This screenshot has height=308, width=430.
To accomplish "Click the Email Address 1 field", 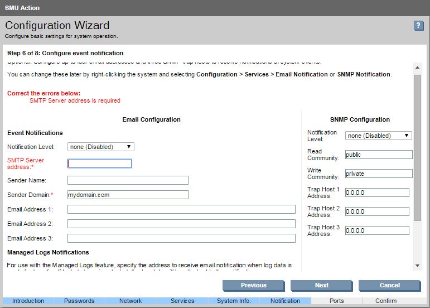I will pyautogui.click(x=181, y=209).
